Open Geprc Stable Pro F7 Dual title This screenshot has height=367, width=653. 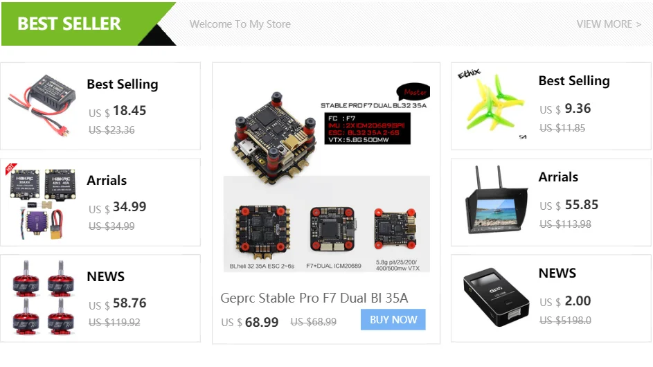314,298
